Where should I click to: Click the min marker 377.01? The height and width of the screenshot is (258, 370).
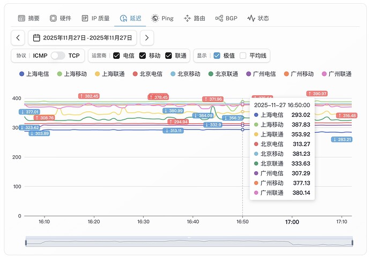click(x=29, y=112)
